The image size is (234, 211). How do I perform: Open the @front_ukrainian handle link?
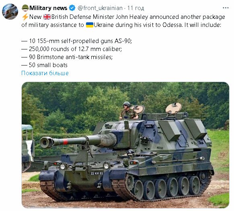click(100, 8)
